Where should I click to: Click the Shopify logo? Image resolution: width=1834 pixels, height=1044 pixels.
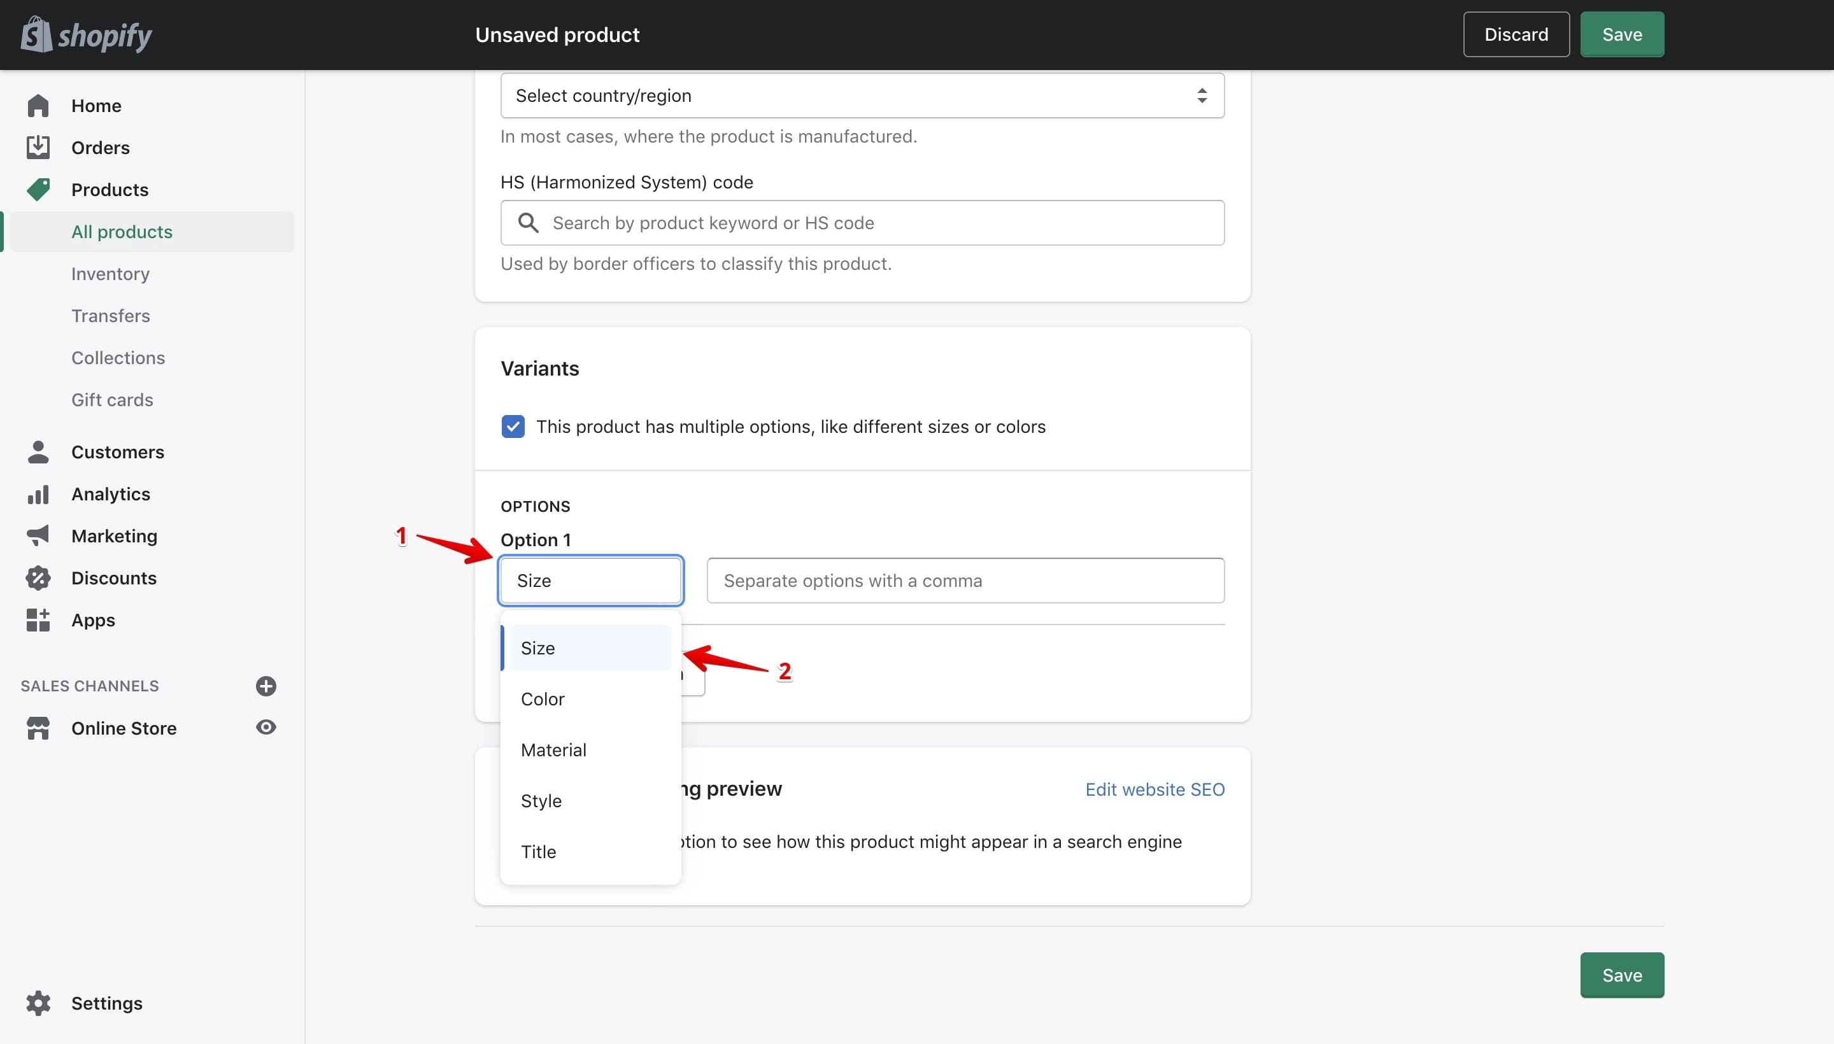click(x=87, y=34)
